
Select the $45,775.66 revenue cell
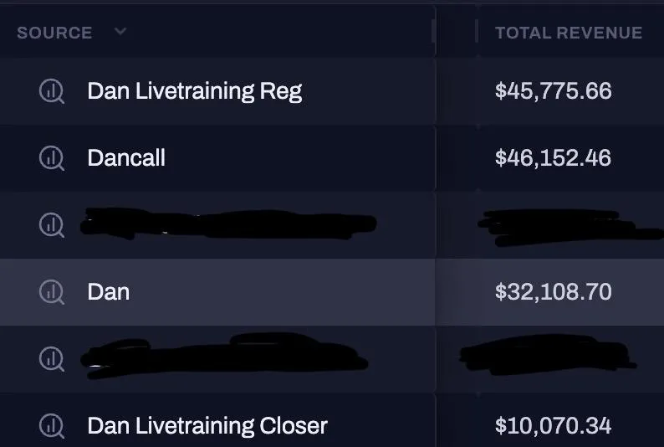(x=553, y=91)
